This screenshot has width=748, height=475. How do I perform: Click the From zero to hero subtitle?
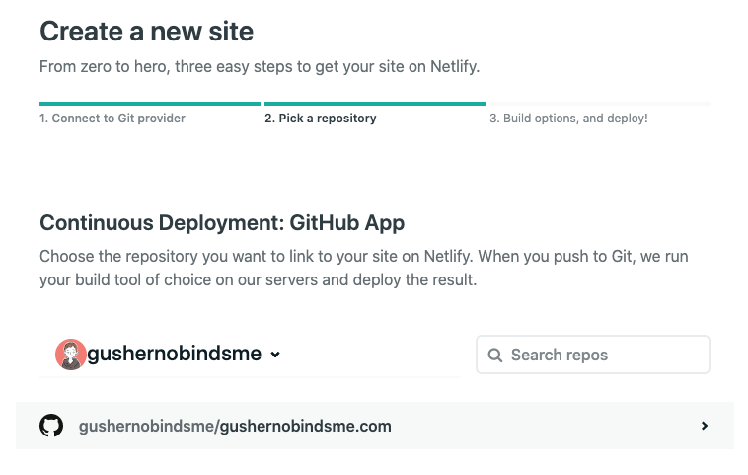(260, 67)
